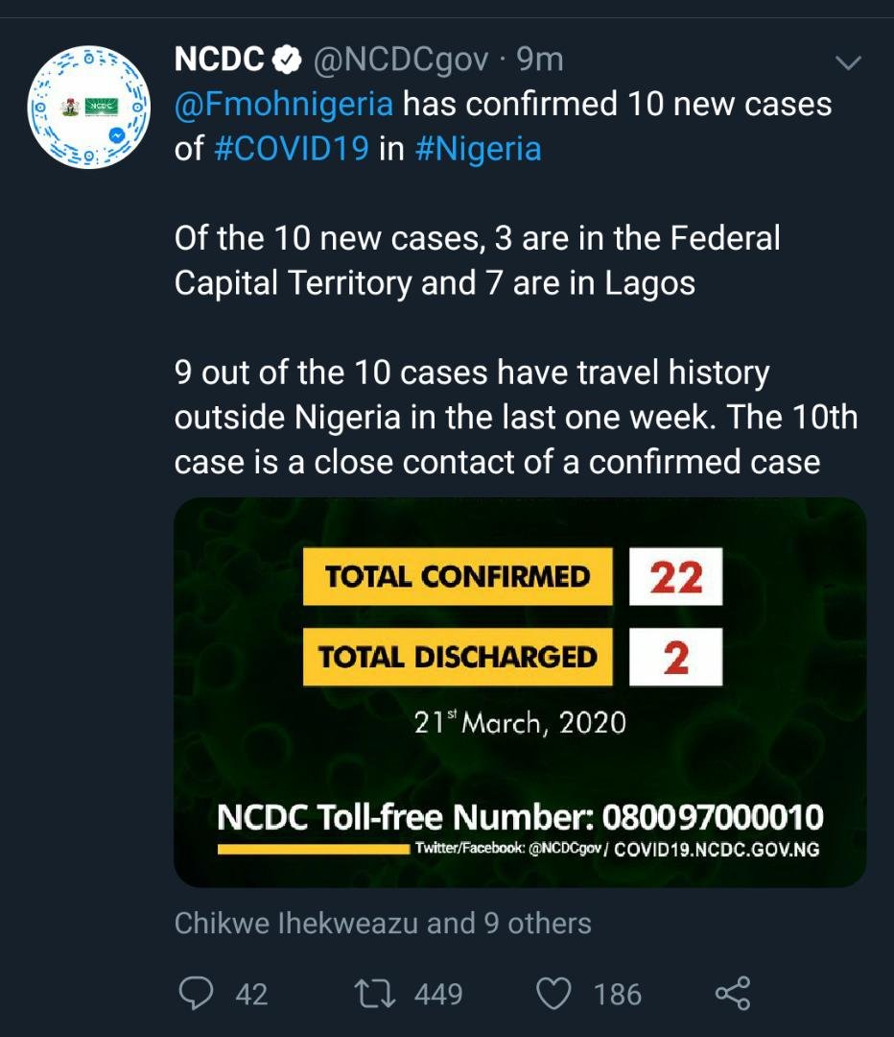Click "Chikwe Ihekweazu and 9 others"
894x1037 pixels.
383,924
